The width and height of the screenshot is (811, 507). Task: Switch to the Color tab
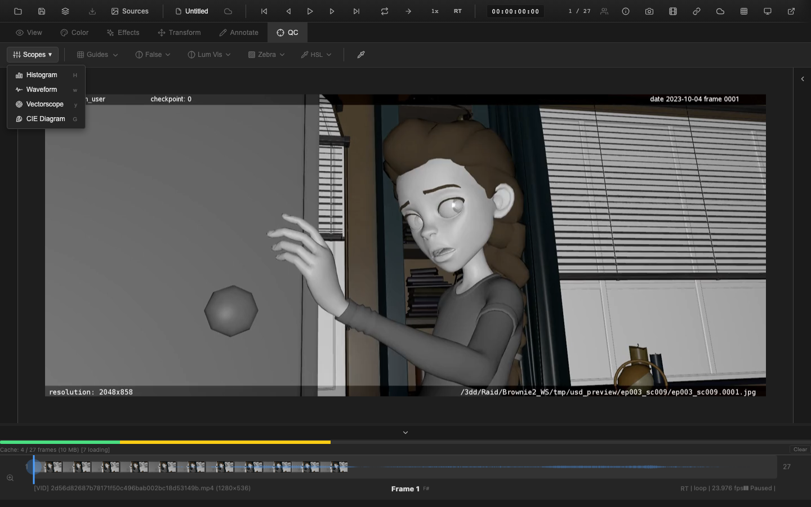[74, 33]
